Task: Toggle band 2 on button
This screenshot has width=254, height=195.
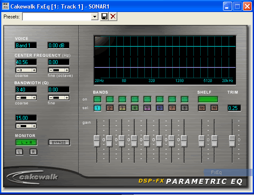Action: 110,99
